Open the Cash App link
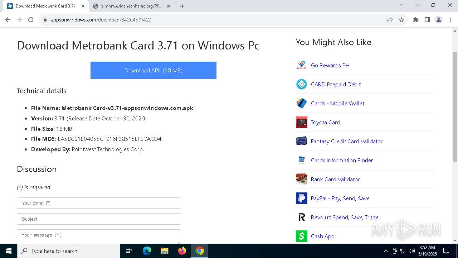This screenshot has width=458, height=258. point(323,236)
